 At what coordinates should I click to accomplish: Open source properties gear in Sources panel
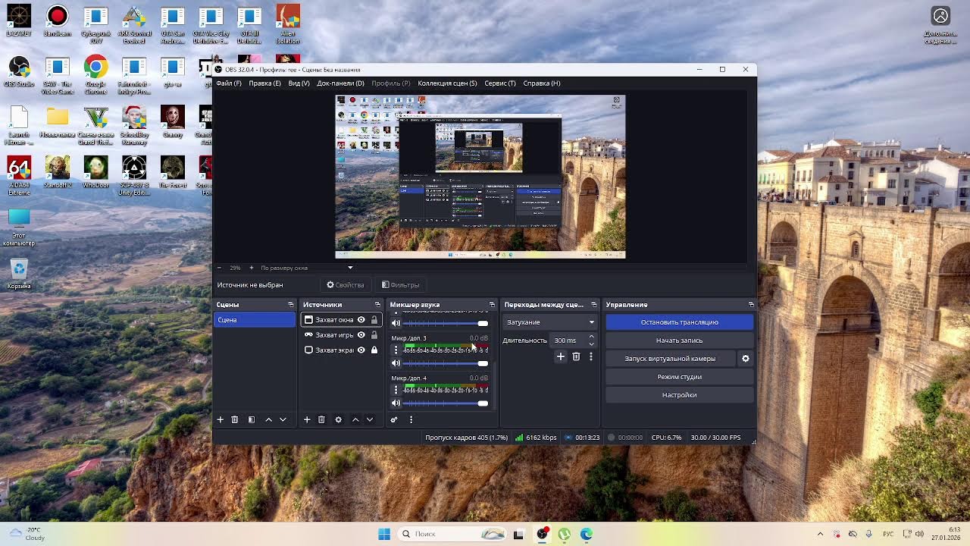click(339, 419)
